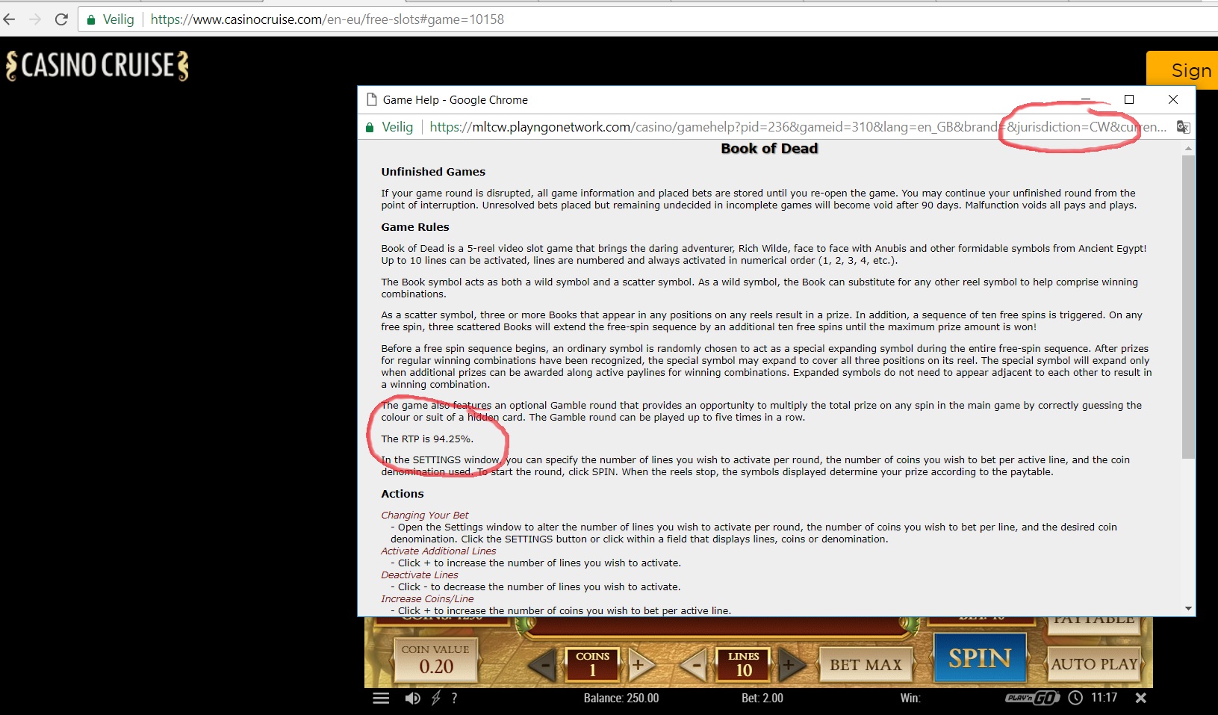Open the game hamburger menu
The width and height of the screenshot is (1218, 715).
pyautogui.click(x=381, y=698)
